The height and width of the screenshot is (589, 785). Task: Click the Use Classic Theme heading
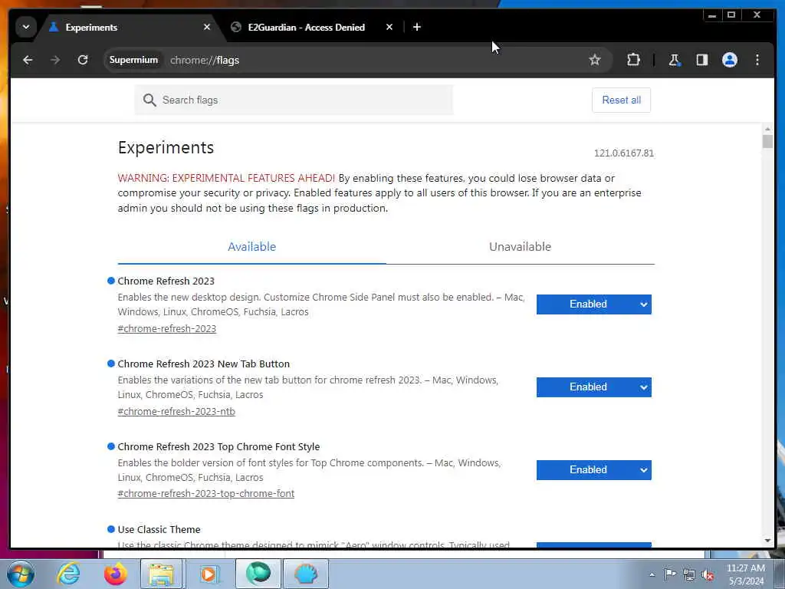tap(159, 529)
